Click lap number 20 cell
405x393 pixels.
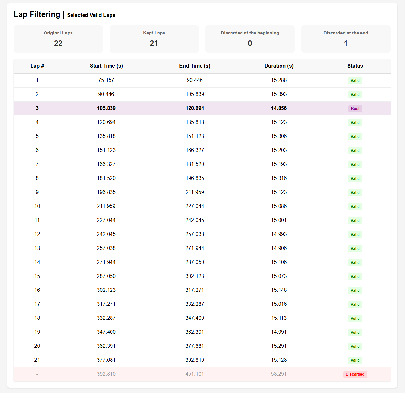pos(37,346)
